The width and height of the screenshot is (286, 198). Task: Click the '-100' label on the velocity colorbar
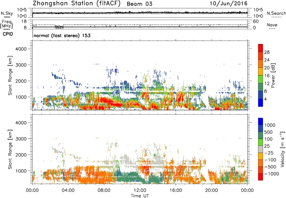click(271, 160)
